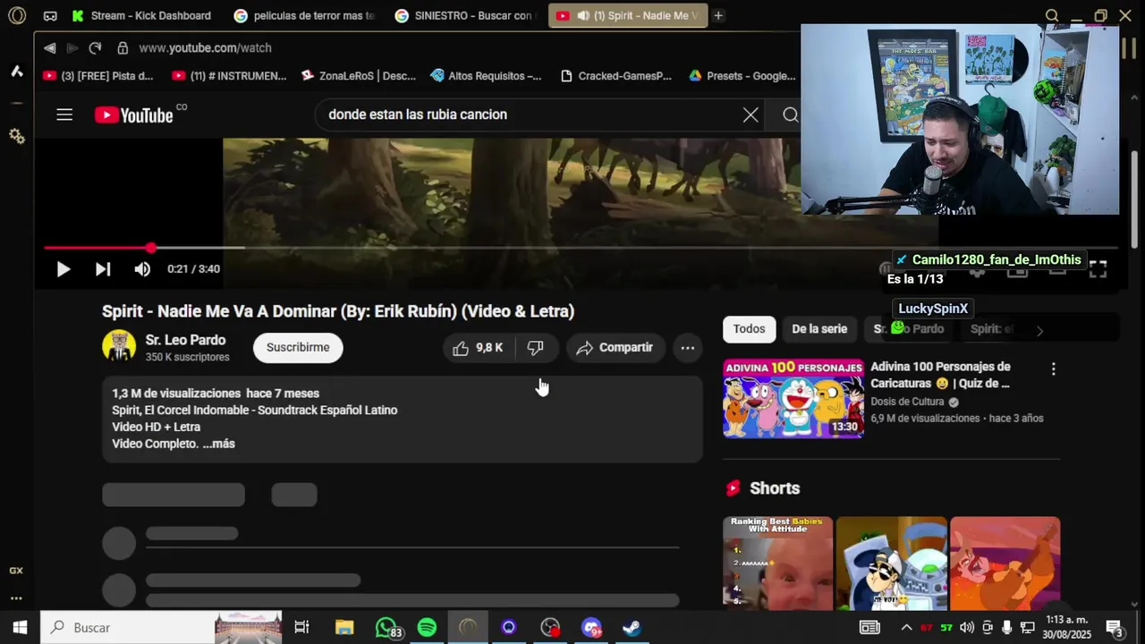This screenshot has width=1145, height=644.
Task: Open more actions three-dot menu below video
Action: 687,348
